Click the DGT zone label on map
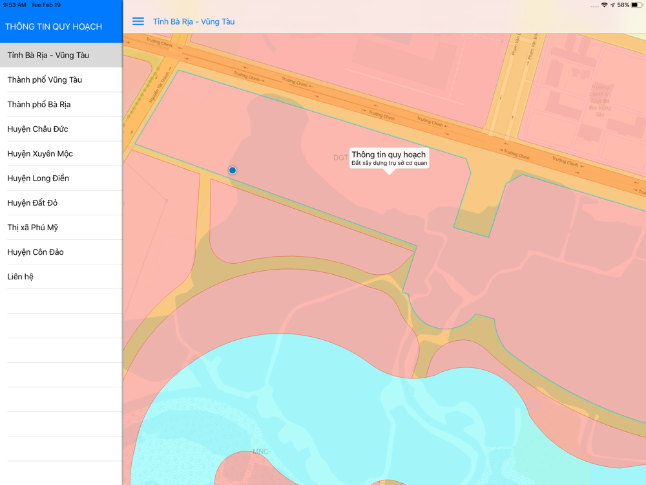This screenshot has width=646, height=485. tap(340, 158)
